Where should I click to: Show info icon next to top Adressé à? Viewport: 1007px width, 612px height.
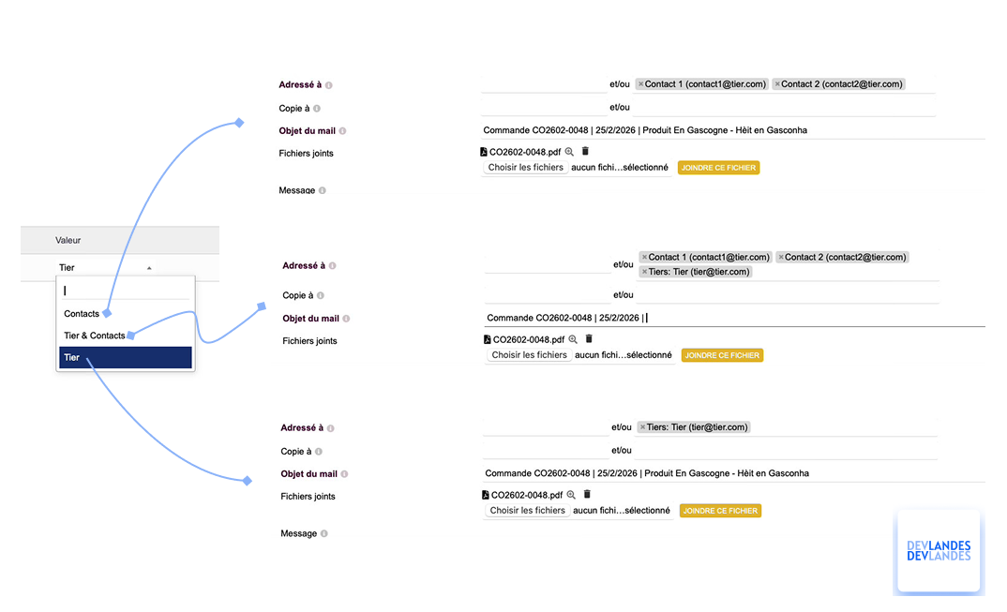point(329,85)
